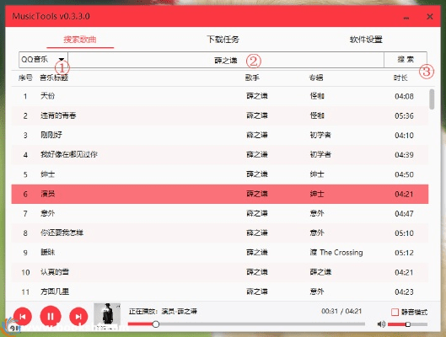
Task: Click the 序号 column header
Action: point(25,78)
